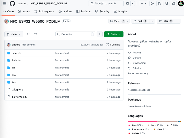Open the notifications inbox icon
This screenshot has height=138, width=184.
pyautogui.click(x=174, y=4)
